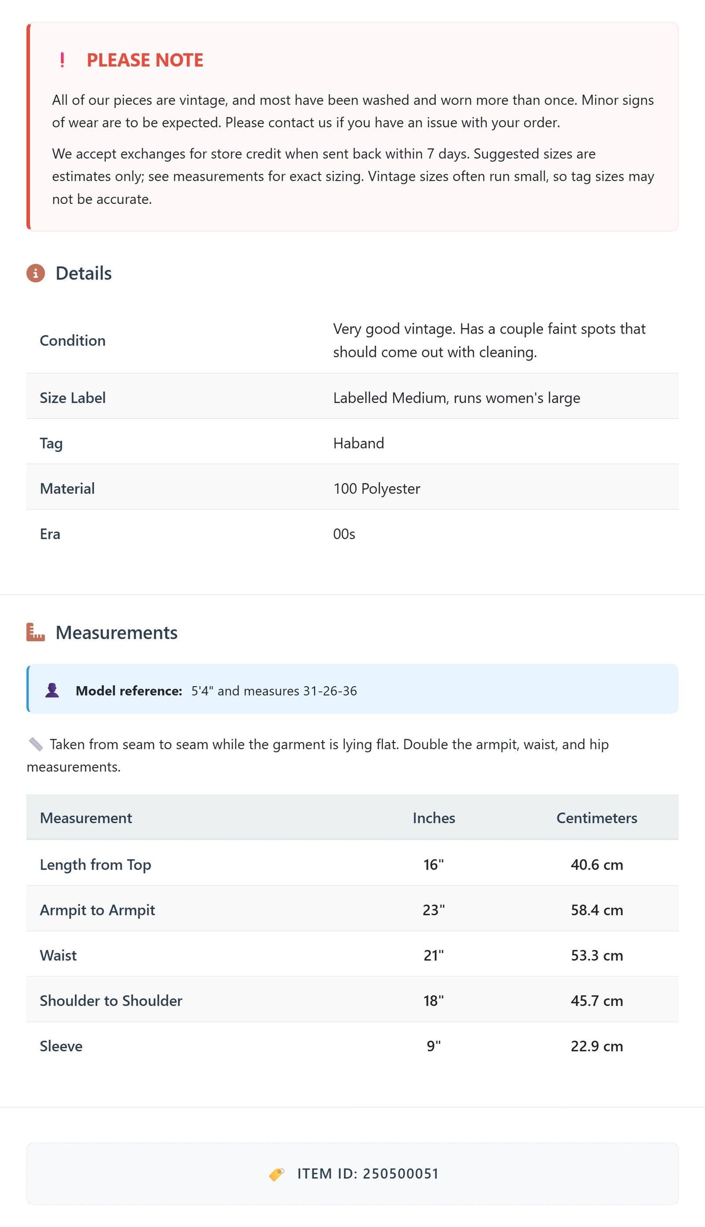Click the 53.3 cm waist value
Screen dimensions: 705x1227
[x=597, y=955]
